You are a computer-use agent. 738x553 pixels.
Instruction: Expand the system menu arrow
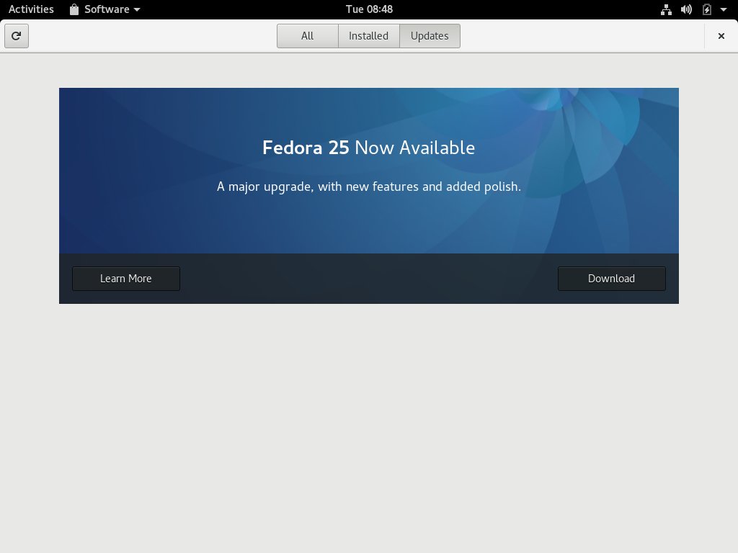tap(724, 9)
